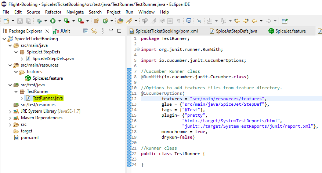Click the Save All toolbar icon

28,21
